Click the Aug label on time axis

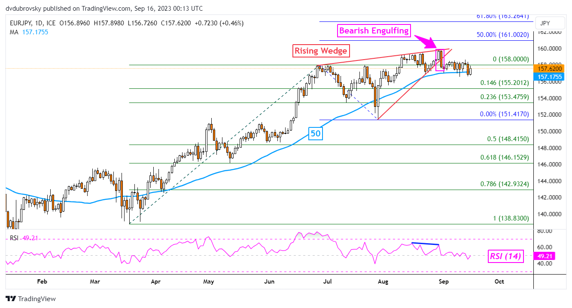pos(384,282)
